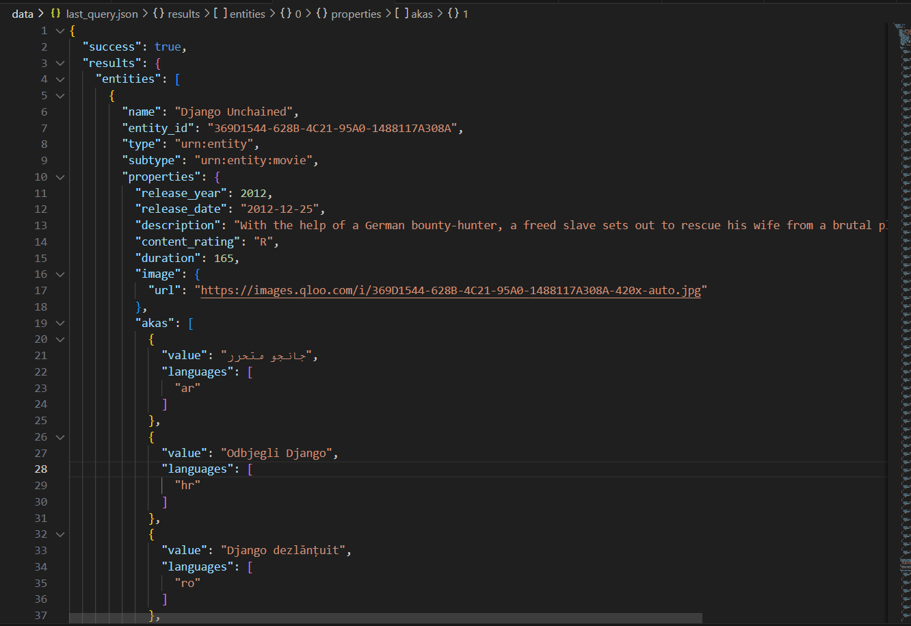
Task: Click the "akas" key on line 19
Action: pyautogui.click(x=155, y=324)
